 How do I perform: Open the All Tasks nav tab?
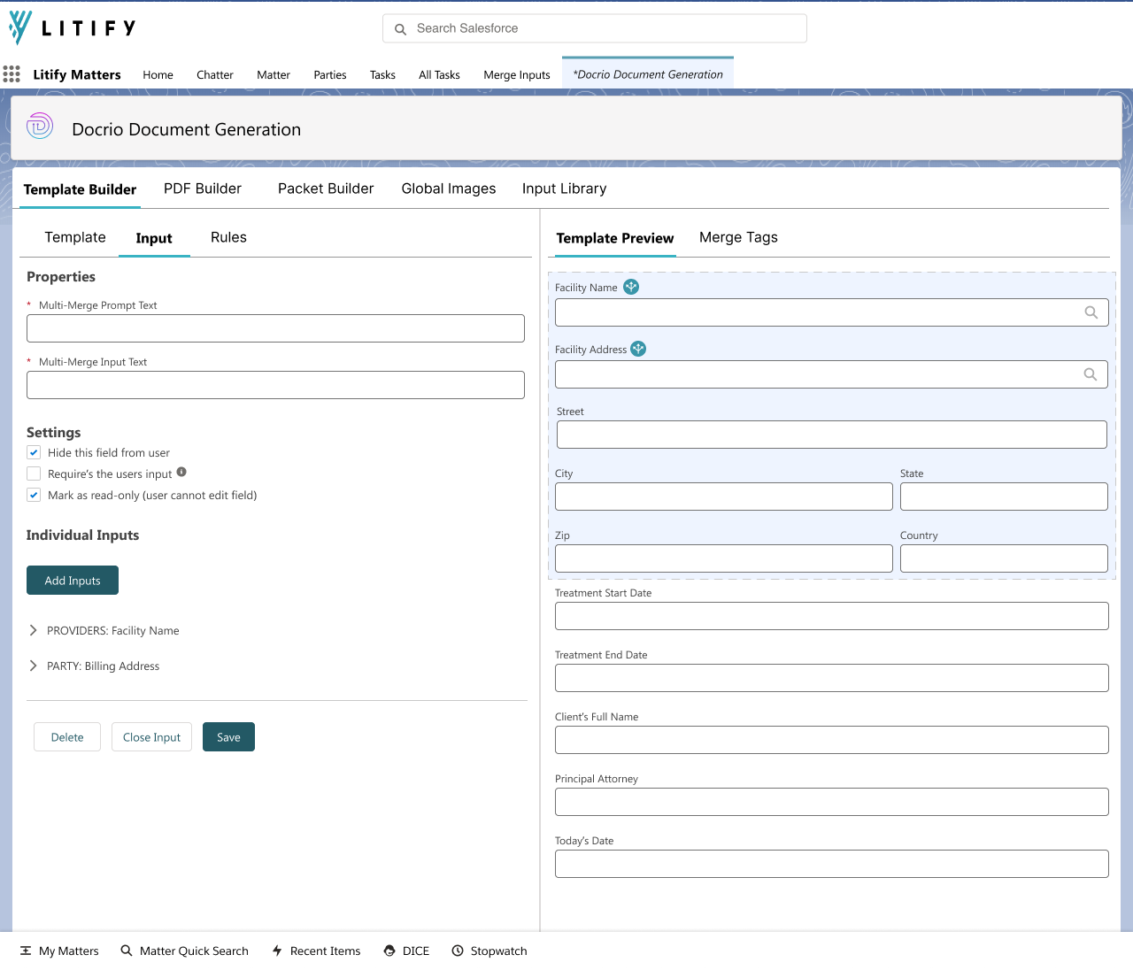439,75
